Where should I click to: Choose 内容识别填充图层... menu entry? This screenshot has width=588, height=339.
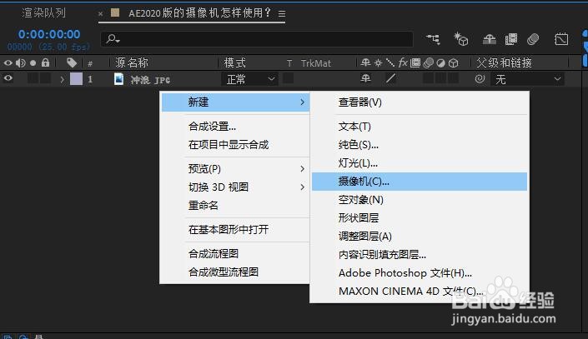[x=420, y=255]
